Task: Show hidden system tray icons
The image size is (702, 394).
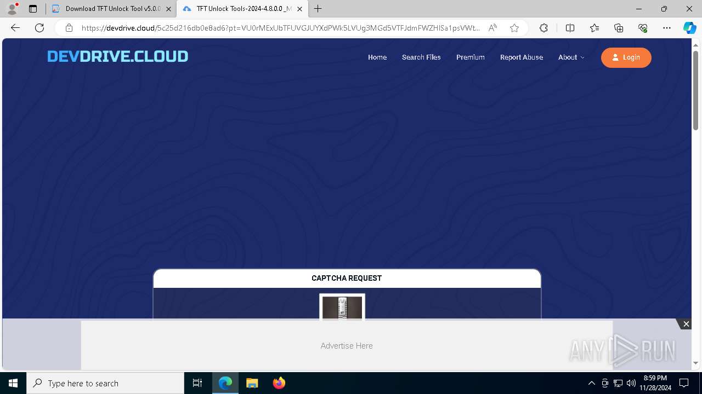Action: pyautogui.click(x=591, y=383)
